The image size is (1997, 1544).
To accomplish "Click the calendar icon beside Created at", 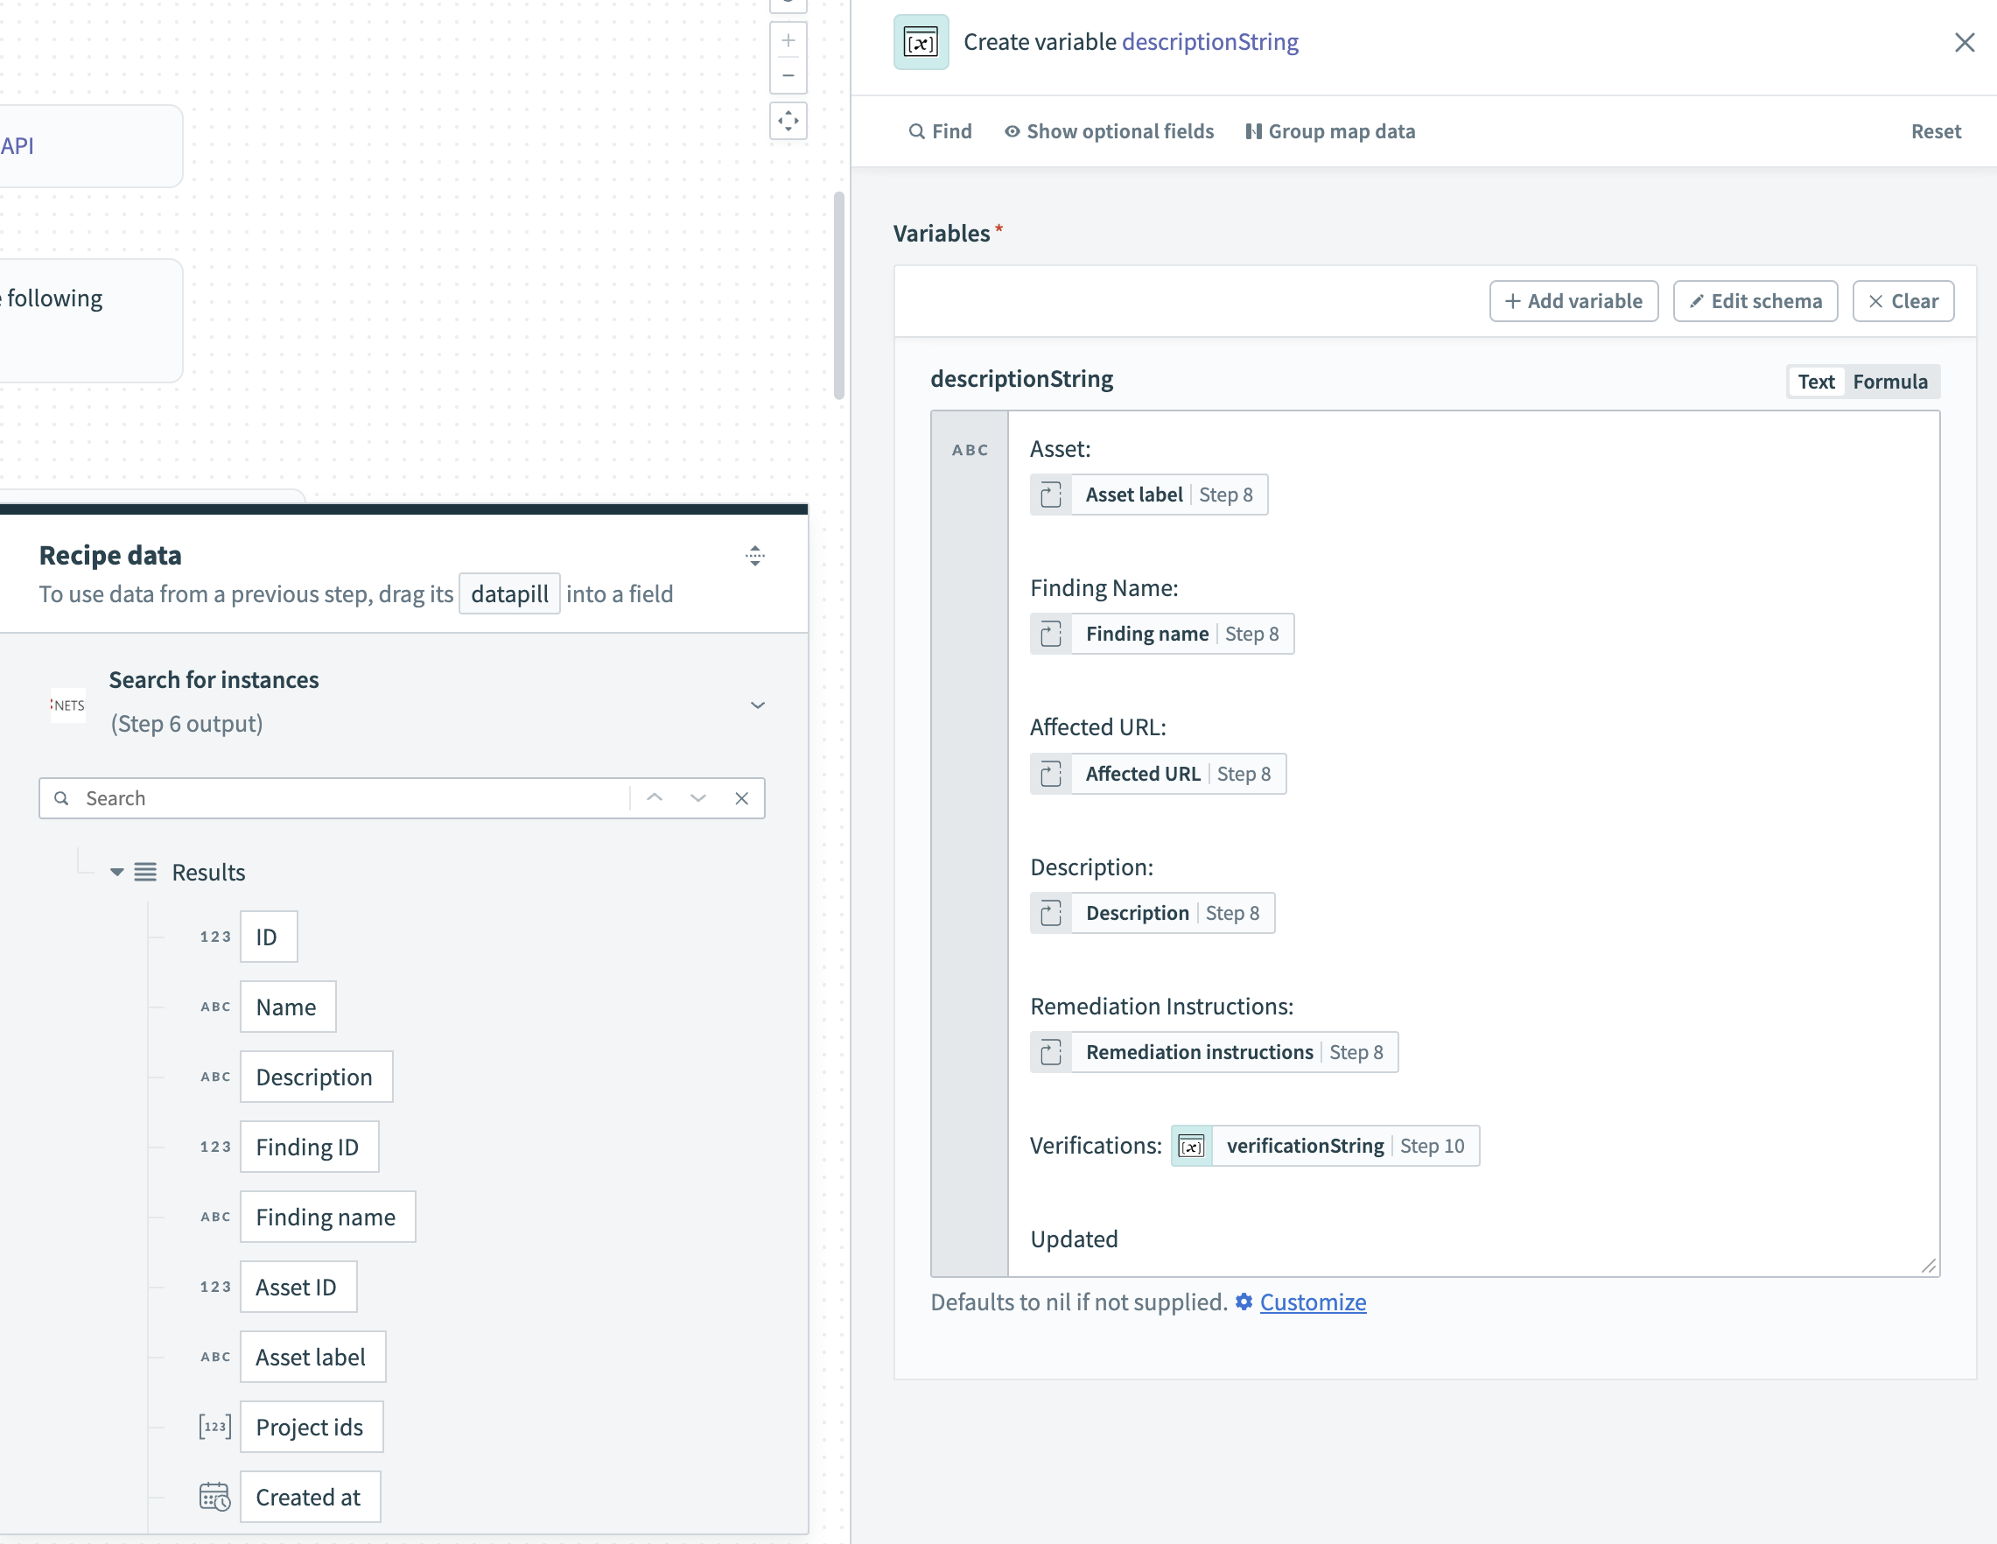I will pos(215,1497).
